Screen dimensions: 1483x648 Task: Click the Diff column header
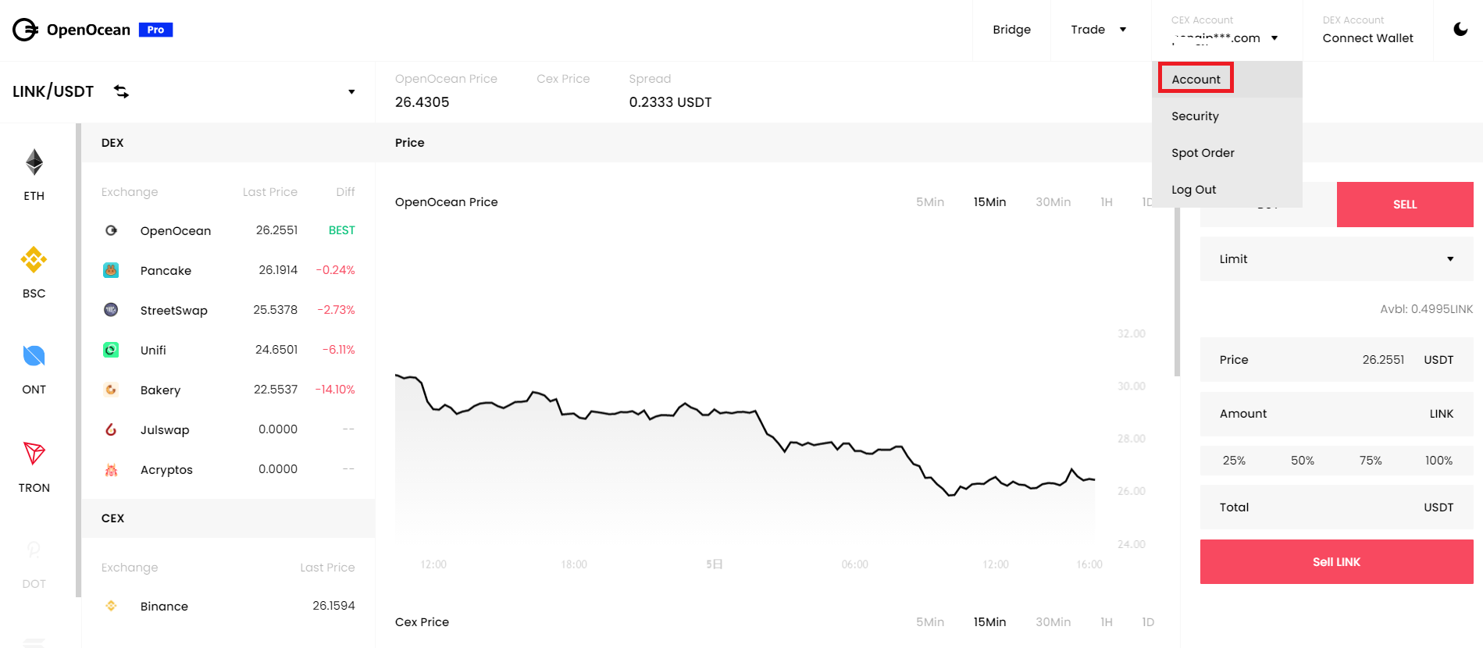click(x=345, y=192)
